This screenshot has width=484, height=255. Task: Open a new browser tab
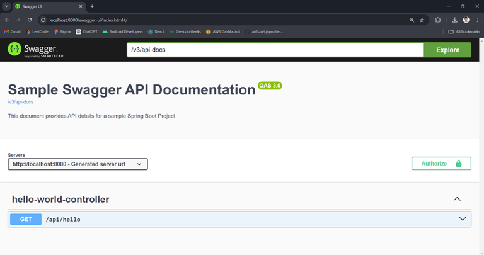[x=92, y=6]
